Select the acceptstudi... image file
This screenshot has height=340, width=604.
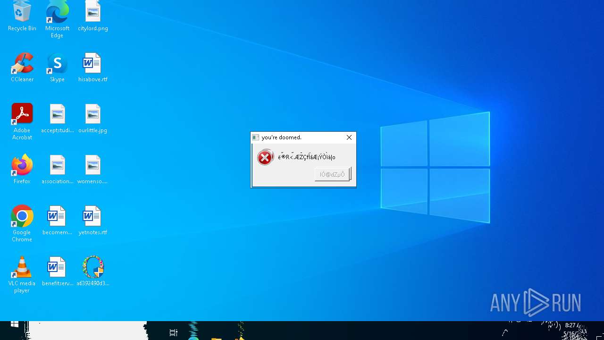(x=57, y=118)
